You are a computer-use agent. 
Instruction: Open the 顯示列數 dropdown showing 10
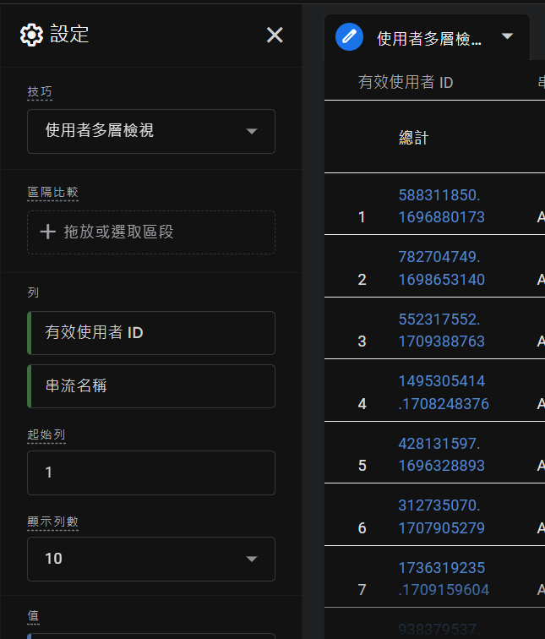coord(151,560)
